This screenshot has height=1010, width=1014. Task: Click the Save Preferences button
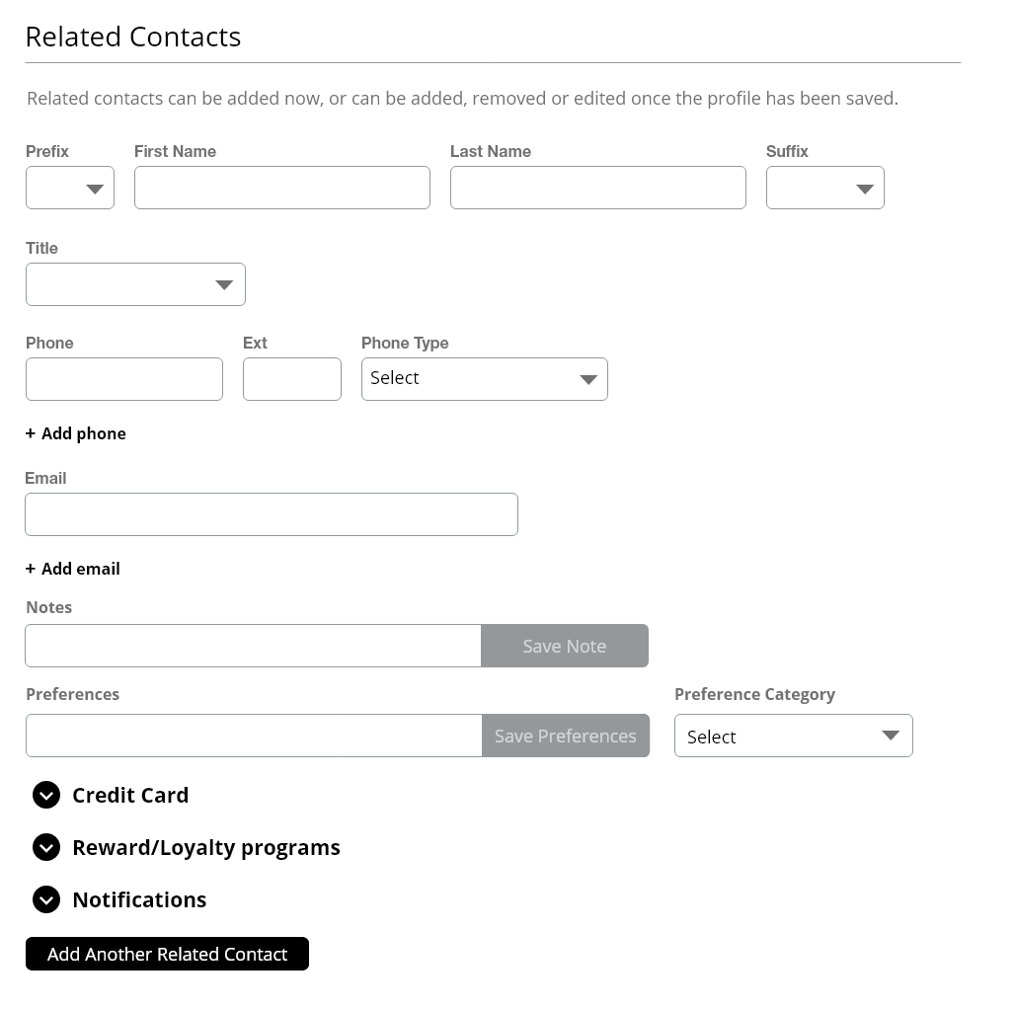coord(565,737)
